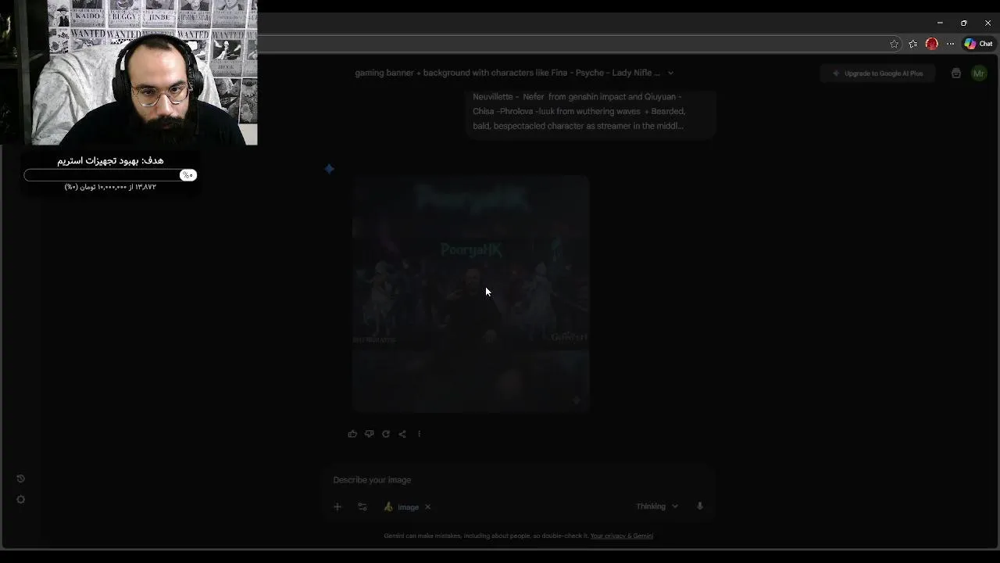Select the Image tool chip

402,507
